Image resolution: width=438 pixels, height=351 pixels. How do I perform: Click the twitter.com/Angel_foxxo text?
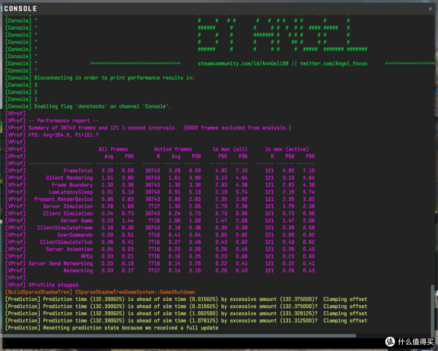tap(333, 63)
